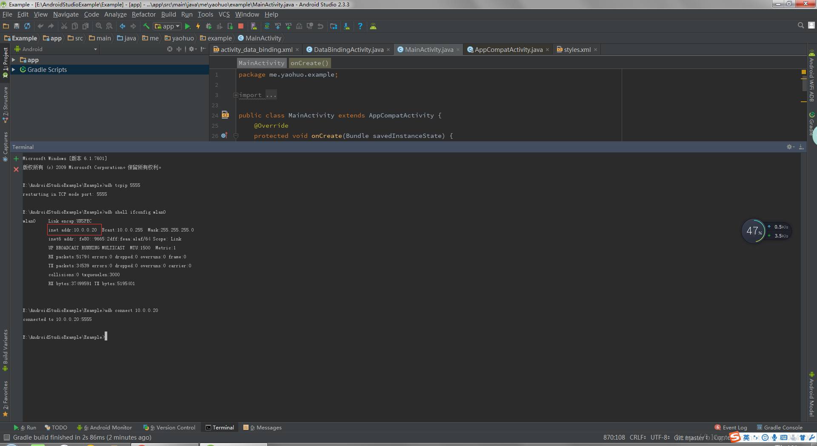Click the Attach debugger to process icon
The height and width of the screenshot is (446, 817).
point(230,26)
